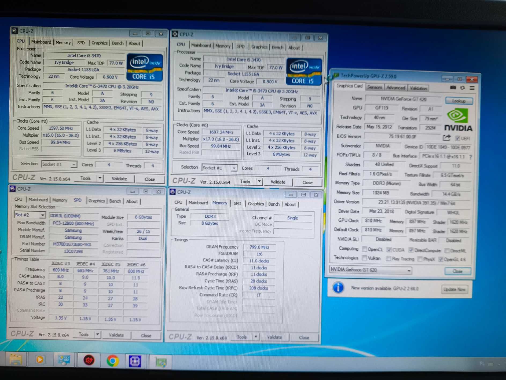
Task: Expand the Tools arrow in the SPD CPU-Z window
Action: 97,334
